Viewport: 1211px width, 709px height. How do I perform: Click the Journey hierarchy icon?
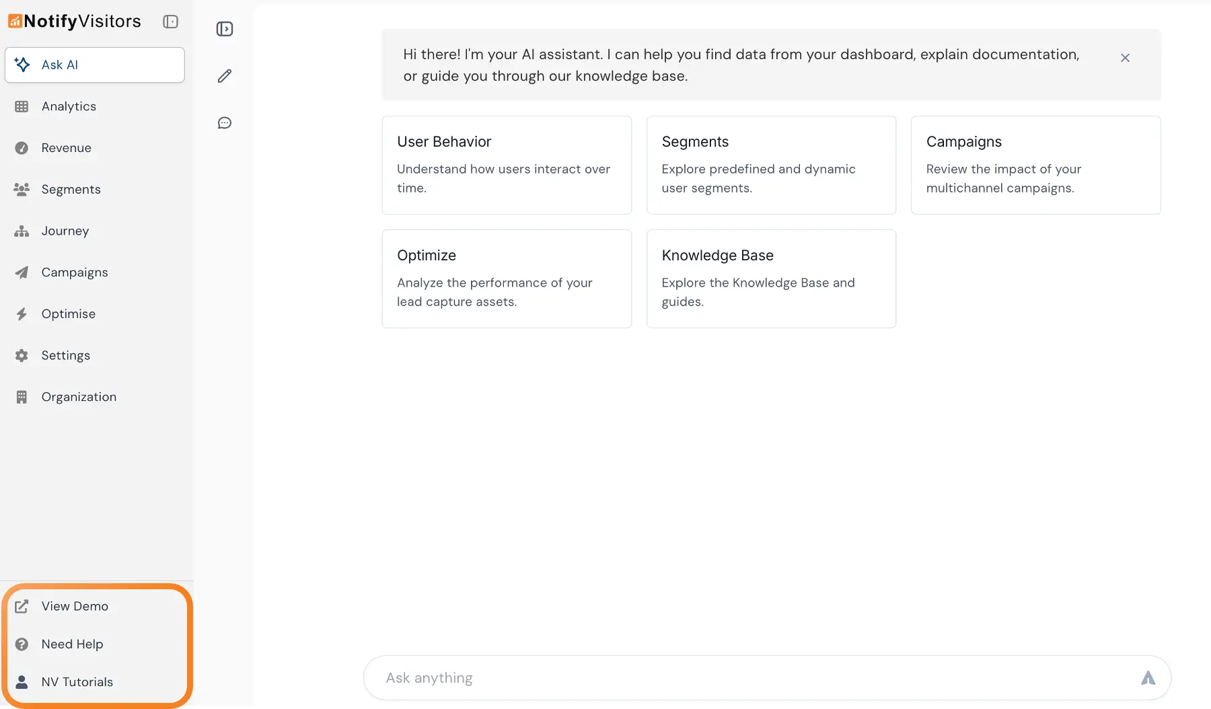22,231
